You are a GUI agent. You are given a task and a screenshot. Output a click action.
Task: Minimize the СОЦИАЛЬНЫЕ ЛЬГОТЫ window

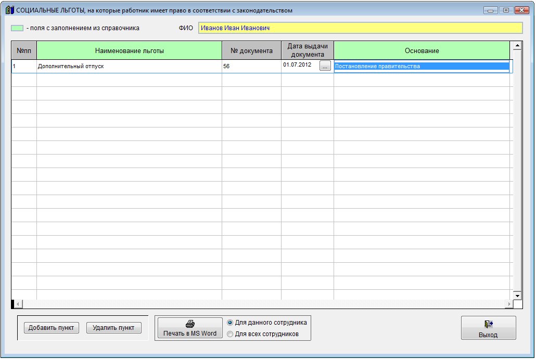[491, 10]
